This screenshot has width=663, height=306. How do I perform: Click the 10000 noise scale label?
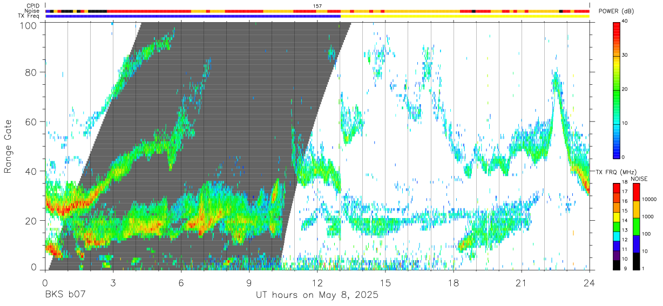650,200
